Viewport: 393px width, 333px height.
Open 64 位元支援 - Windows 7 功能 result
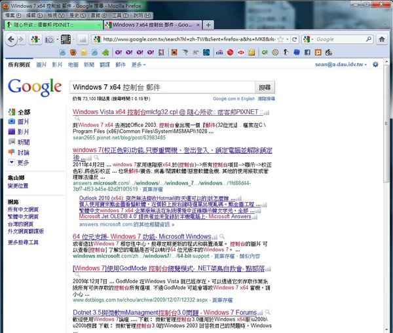[142, 236]
